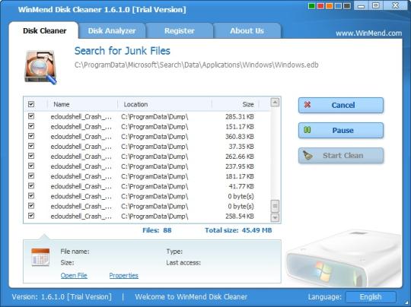Cancel the junk file search
The height and width of the screenshot is (307, 411).
(x=341, y=105)
